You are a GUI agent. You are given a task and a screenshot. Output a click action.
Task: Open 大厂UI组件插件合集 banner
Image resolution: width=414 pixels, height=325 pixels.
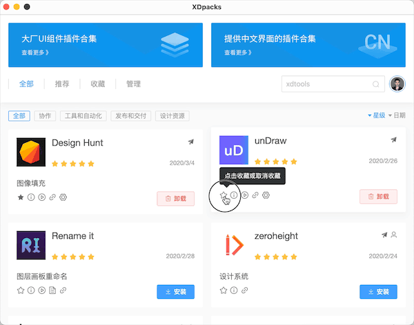pos(106,45)
